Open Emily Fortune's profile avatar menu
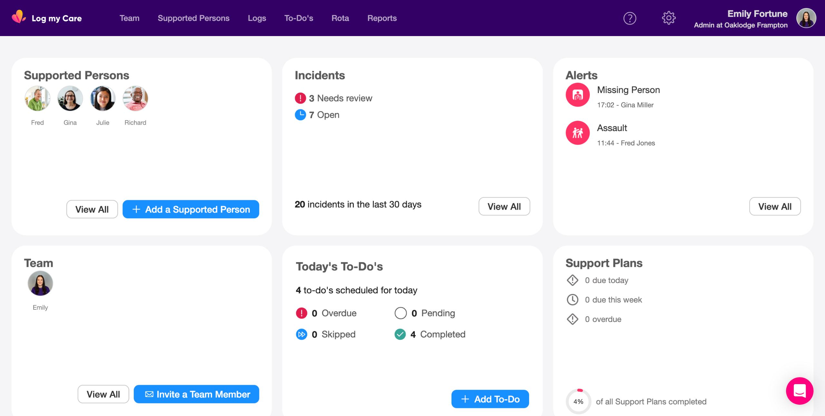825x416 pixels. pos(806,18)
